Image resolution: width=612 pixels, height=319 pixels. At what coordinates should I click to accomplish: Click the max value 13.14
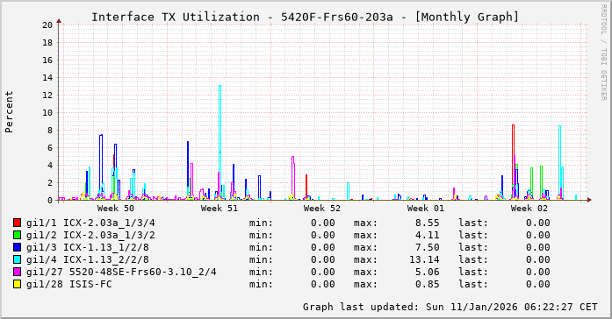click(424, 259)
